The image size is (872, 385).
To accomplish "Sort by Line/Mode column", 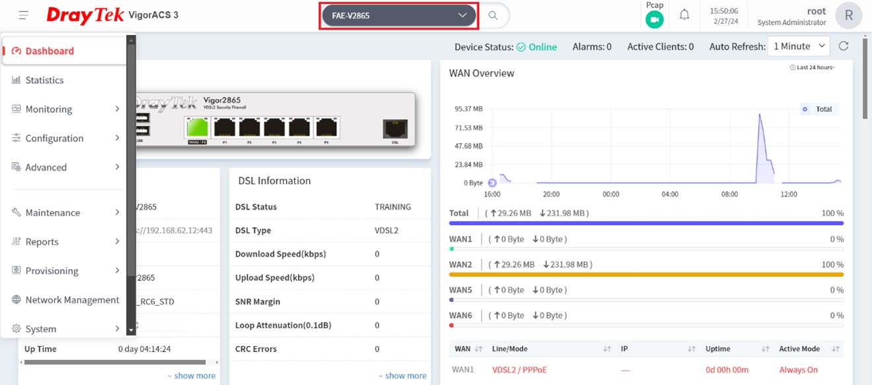I will click(x=606, y=349).
